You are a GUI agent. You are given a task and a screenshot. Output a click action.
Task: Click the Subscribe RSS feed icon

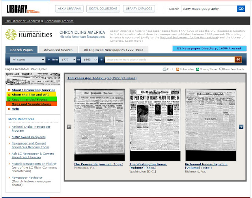(x=177, y=69)
